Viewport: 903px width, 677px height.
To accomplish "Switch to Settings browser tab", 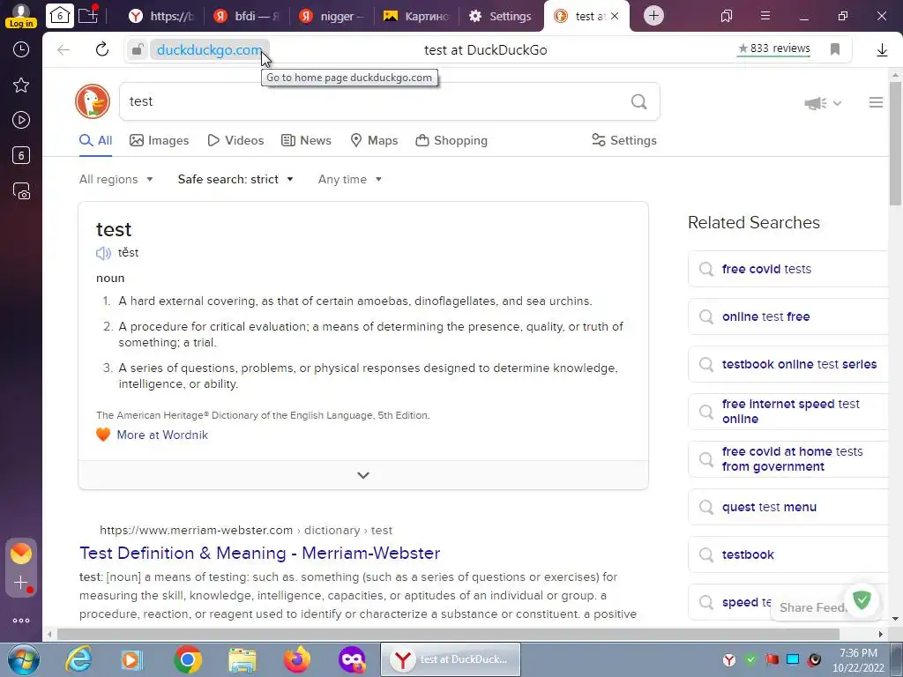I will (x=501, y=16).
